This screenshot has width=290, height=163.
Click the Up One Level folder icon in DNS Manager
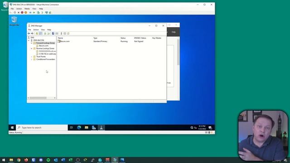coord(37,34)
